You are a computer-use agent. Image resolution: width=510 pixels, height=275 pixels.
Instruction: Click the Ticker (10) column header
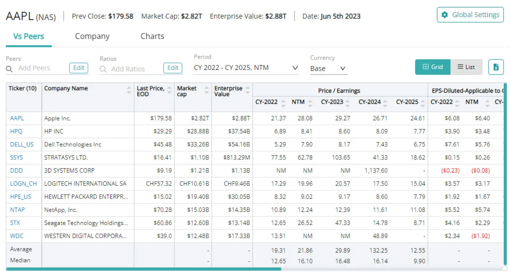click(23, 89)
